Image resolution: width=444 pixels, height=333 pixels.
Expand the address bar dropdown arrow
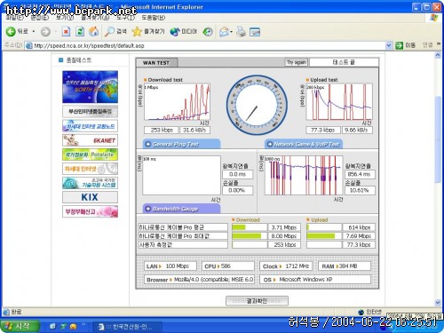(389, 45)
